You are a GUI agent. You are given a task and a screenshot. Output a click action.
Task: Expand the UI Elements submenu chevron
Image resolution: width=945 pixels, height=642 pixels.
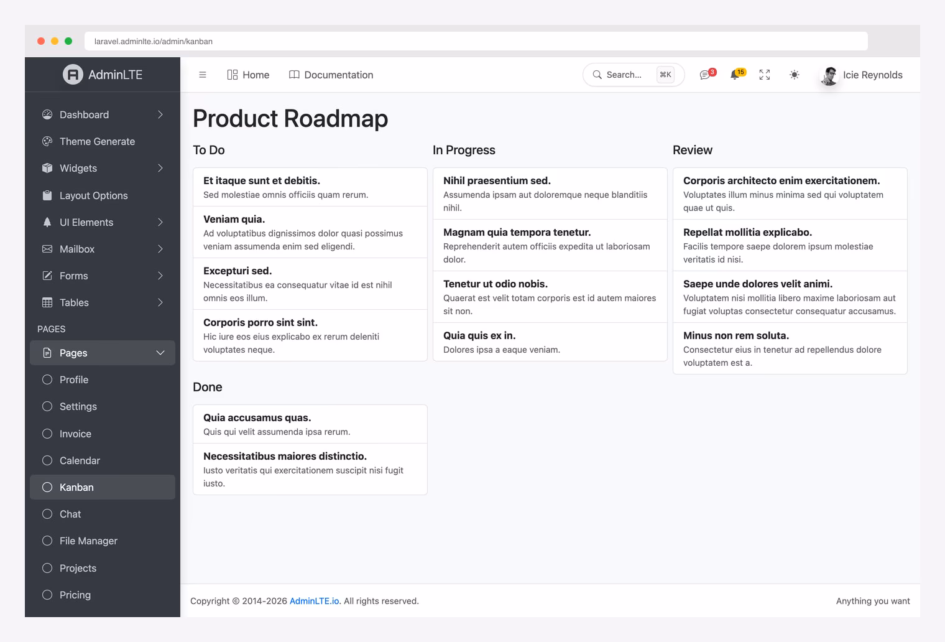[x=160, y=222]
